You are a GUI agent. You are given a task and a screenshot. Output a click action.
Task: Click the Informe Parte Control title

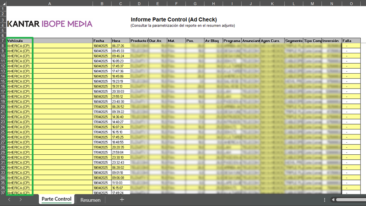point(173,19)
